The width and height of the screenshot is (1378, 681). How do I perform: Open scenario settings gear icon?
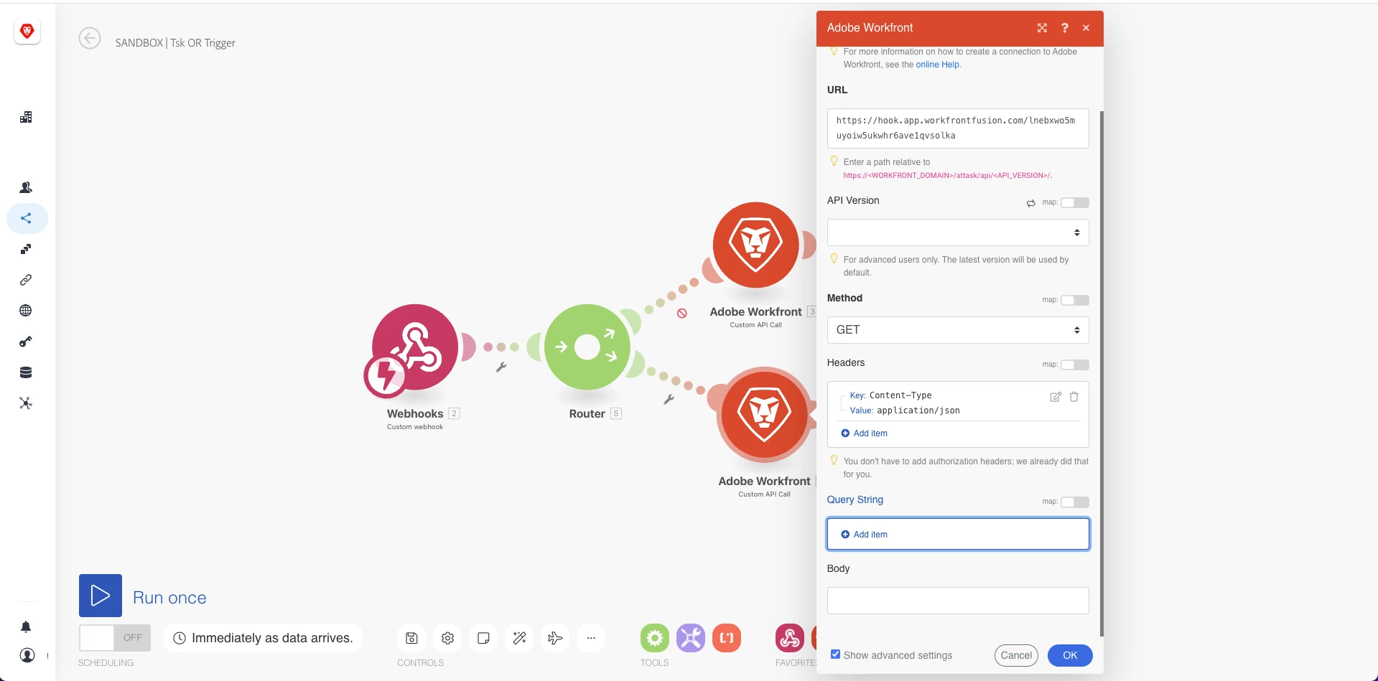click(x=447, y=638)
